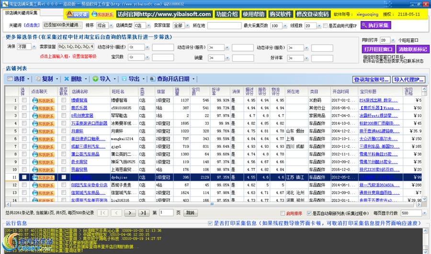Click the 点击我 keyword link
Image resolution: width=431 pixels, height=254 pixels.
[x=32, y=25]
